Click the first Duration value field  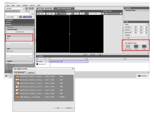click(133, 27)
